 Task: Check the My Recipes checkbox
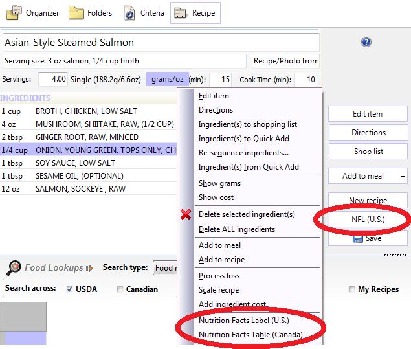point(351,289)
